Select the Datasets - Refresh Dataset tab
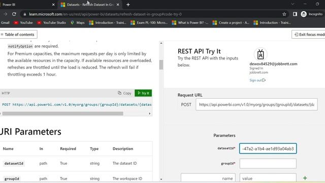The width and height of the screenshot is (325, 183). 90,5
